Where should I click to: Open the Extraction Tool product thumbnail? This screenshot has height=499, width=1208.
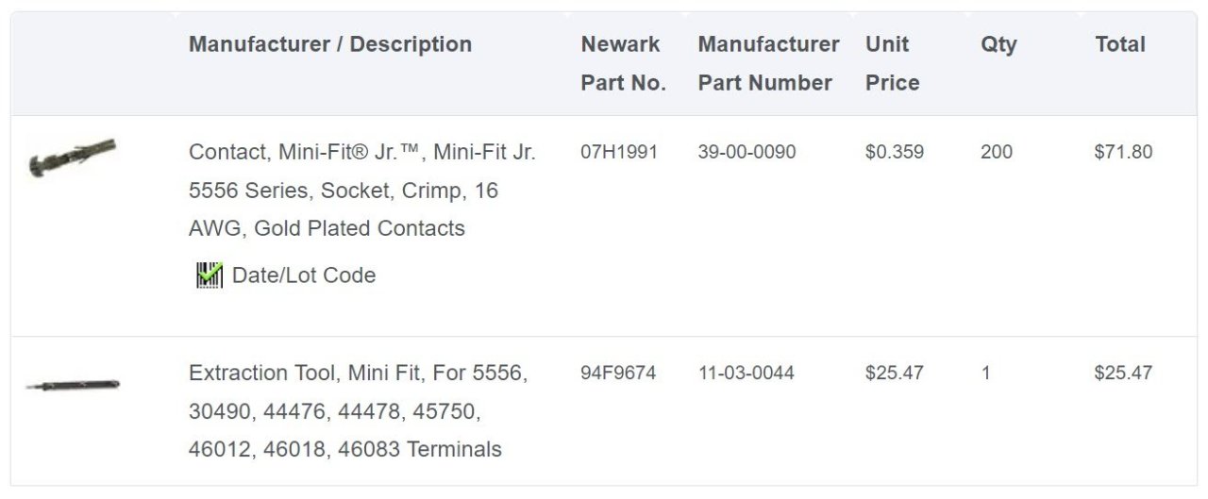(x=73, y=385)
